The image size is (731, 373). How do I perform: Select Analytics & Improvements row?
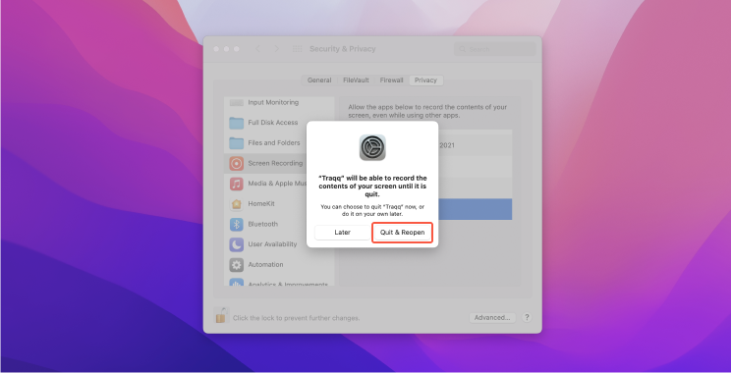(x=279, y=282)
